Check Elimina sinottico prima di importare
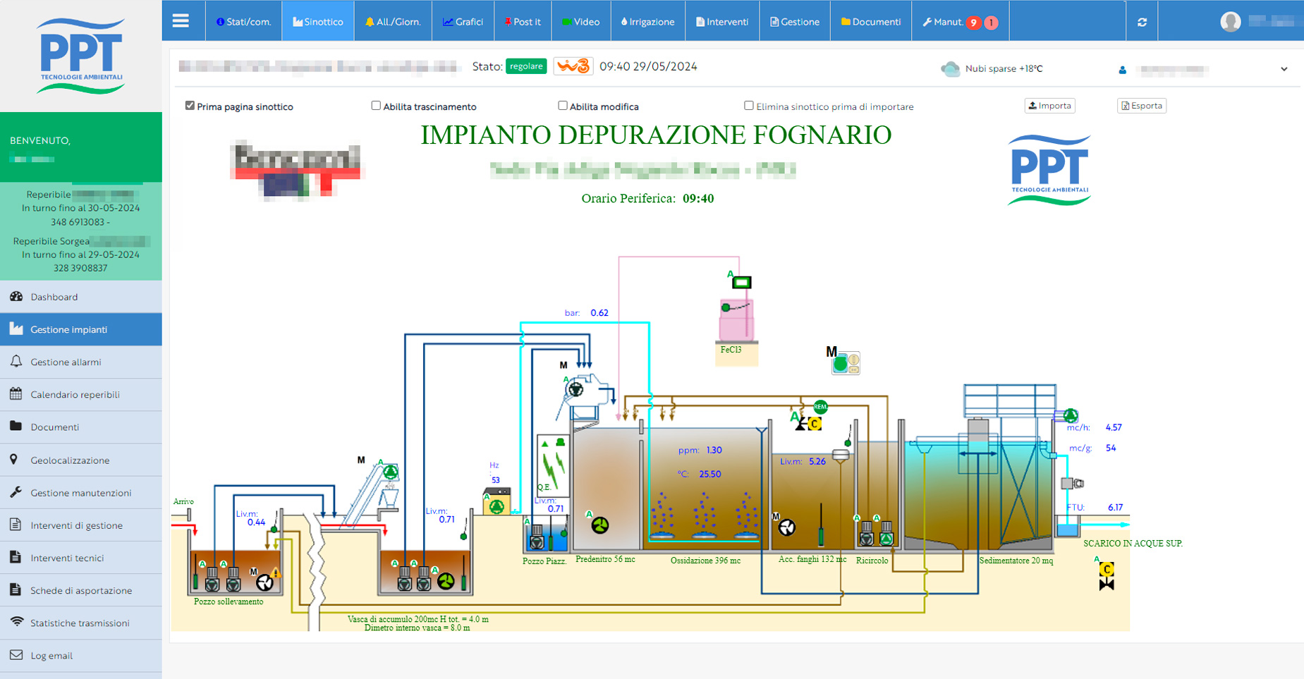Screen dimensions: 1304x679 click(748, 106)
